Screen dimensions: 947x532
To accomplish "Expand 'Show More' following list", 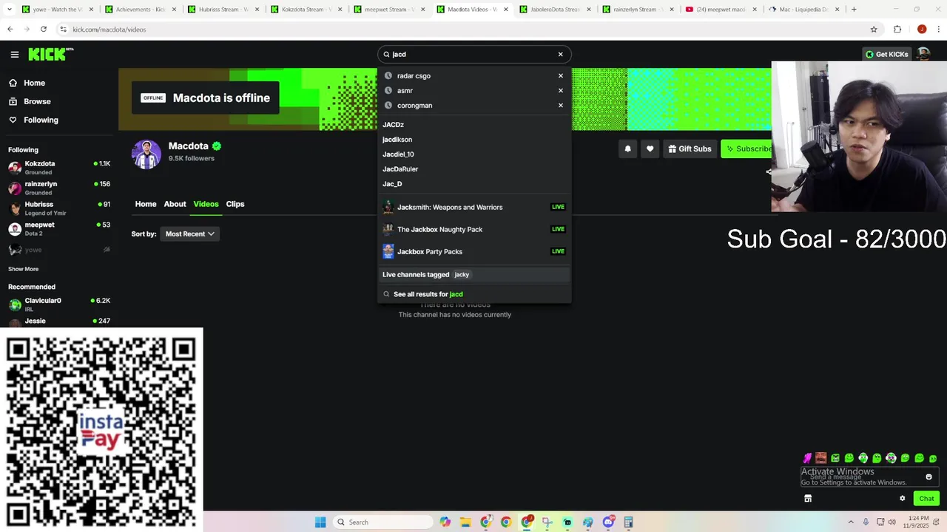I will click(23, 269).
